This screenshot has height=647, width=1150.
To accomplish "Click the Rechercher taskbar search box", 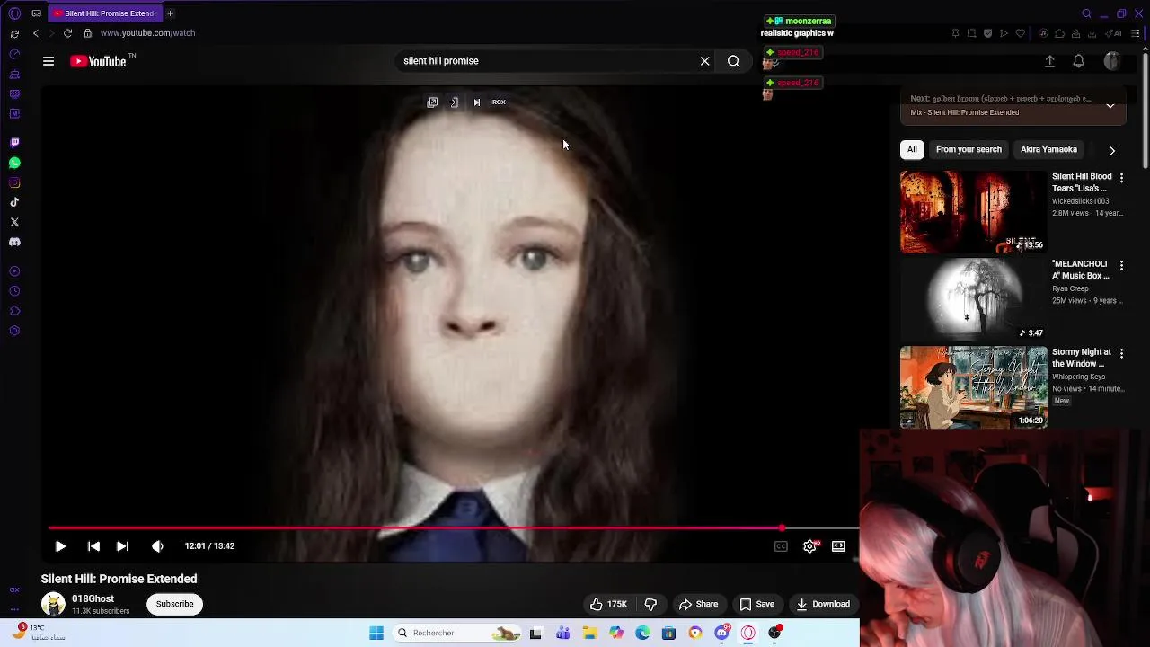I will pos(458,633).
